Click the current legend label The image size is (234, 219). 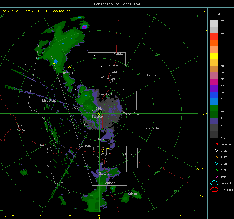pos(226,183)
